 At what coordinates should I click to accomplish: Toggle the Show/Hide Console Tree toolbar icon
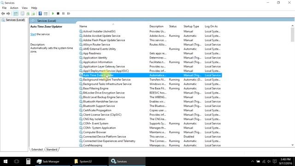16,13
